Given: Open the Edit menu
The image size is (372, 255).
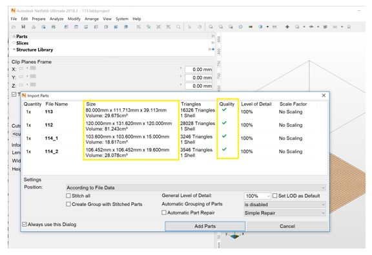Looking at the screenshot, I should coord(25,19).
